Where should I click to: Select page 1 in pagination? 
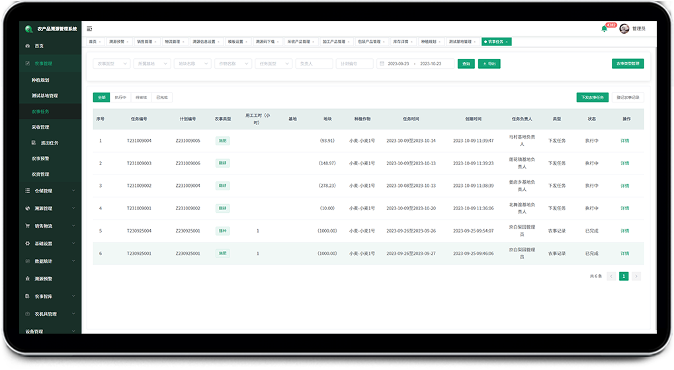tap(624, 276)
